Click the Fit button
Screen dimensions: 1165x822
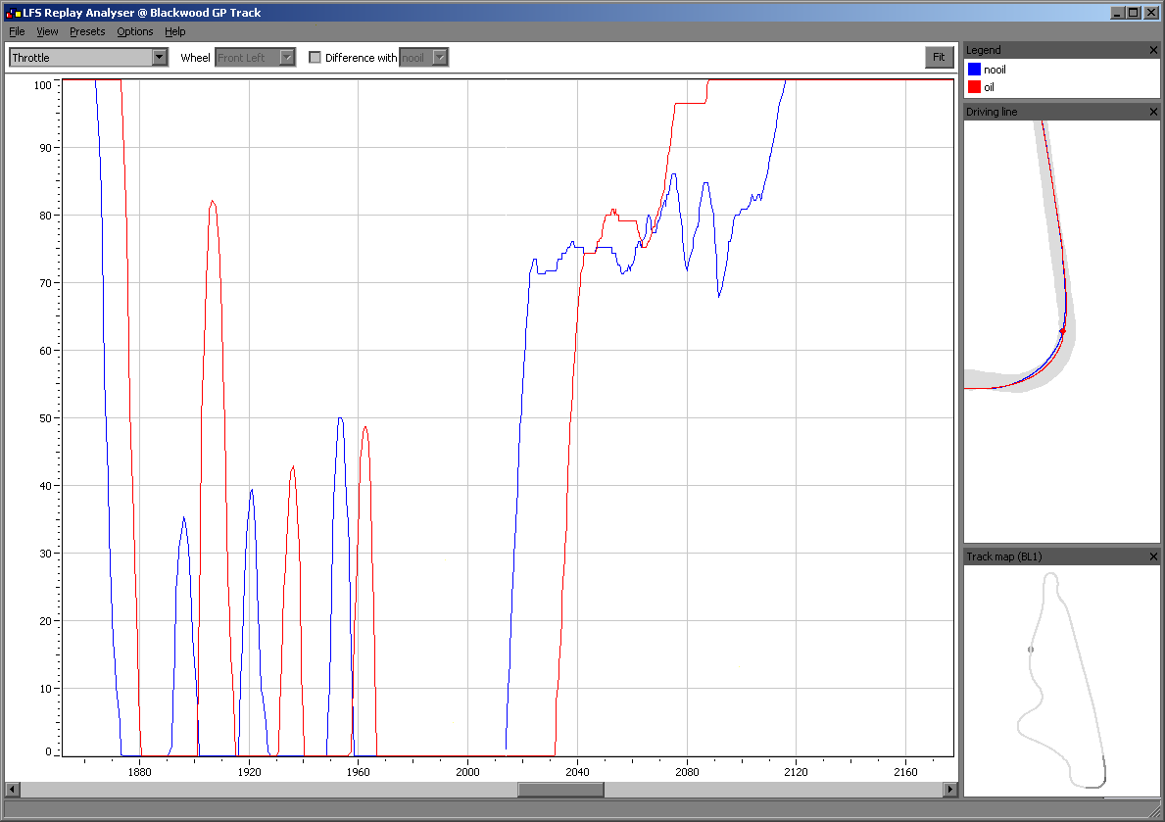(x=939, y=57)
